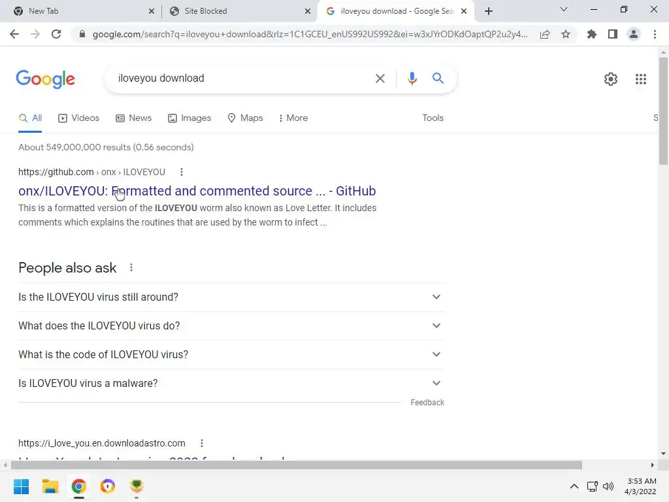Send Feedback on People also ask
The width and height of the screenshot is (669, 502).
point(427,403)
